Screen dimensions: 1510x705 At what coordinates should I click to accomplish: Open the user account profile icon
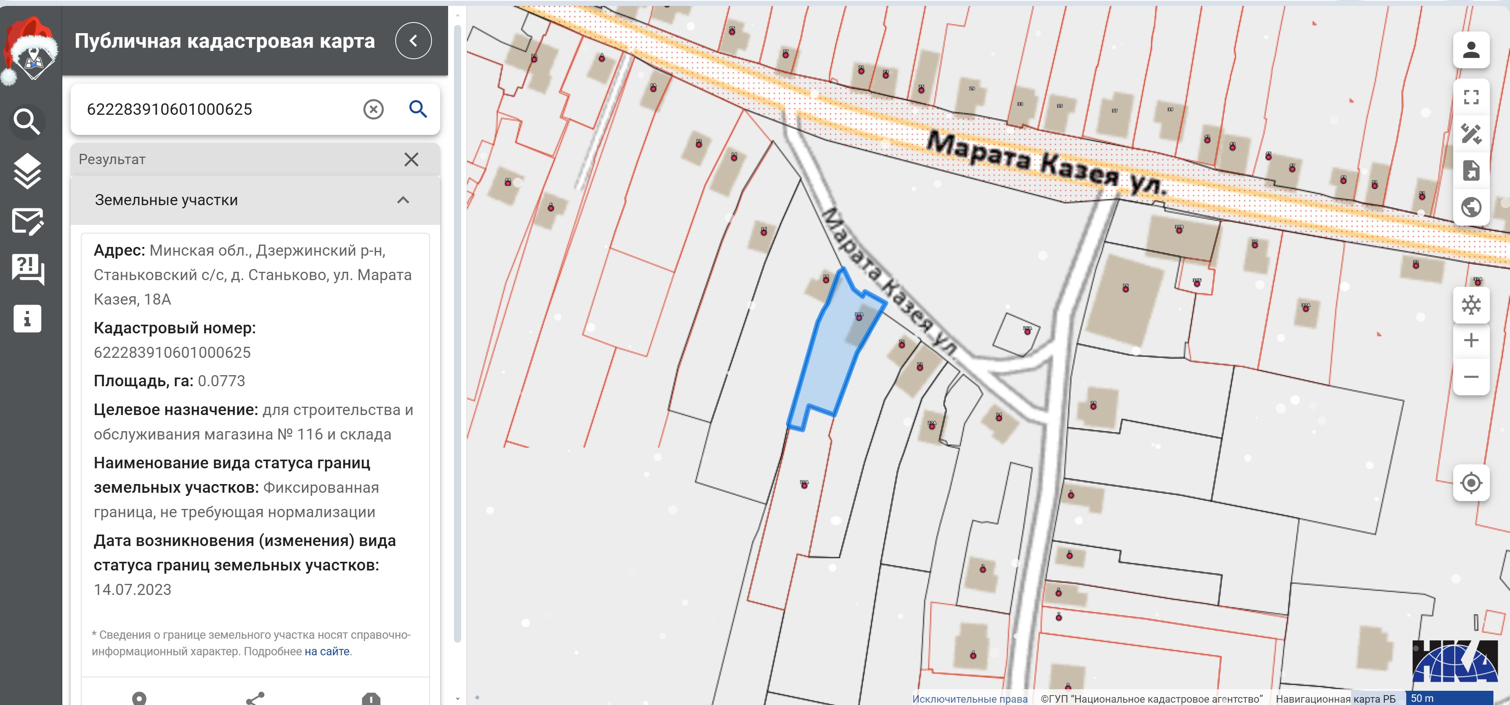click(x=1471, y=50)
